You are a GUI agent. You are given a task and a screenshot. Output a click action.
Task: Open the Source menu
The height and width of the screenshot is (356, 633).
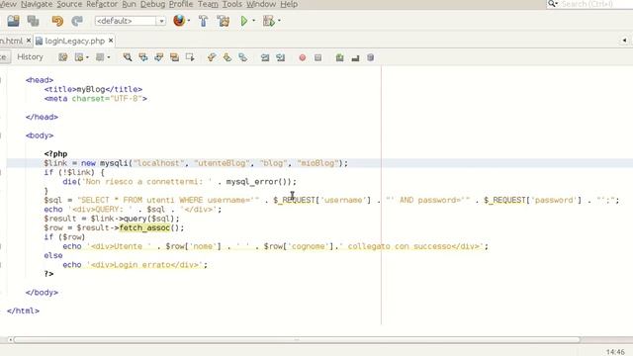pyautogui.click(x=69, y=4)
